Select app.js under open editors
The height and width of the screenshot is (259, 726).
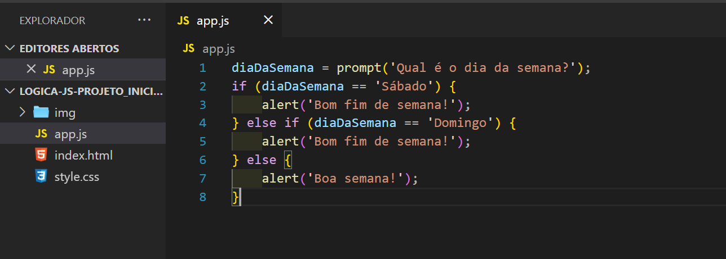[x=78, y=70]
